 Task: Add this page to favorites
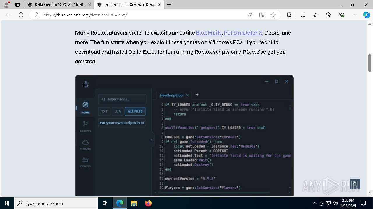pos(273,15)
